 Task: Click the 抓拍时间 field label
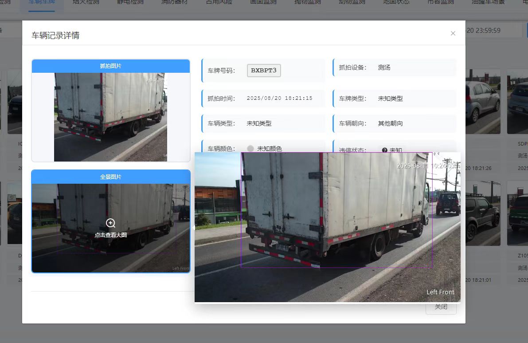221,99
